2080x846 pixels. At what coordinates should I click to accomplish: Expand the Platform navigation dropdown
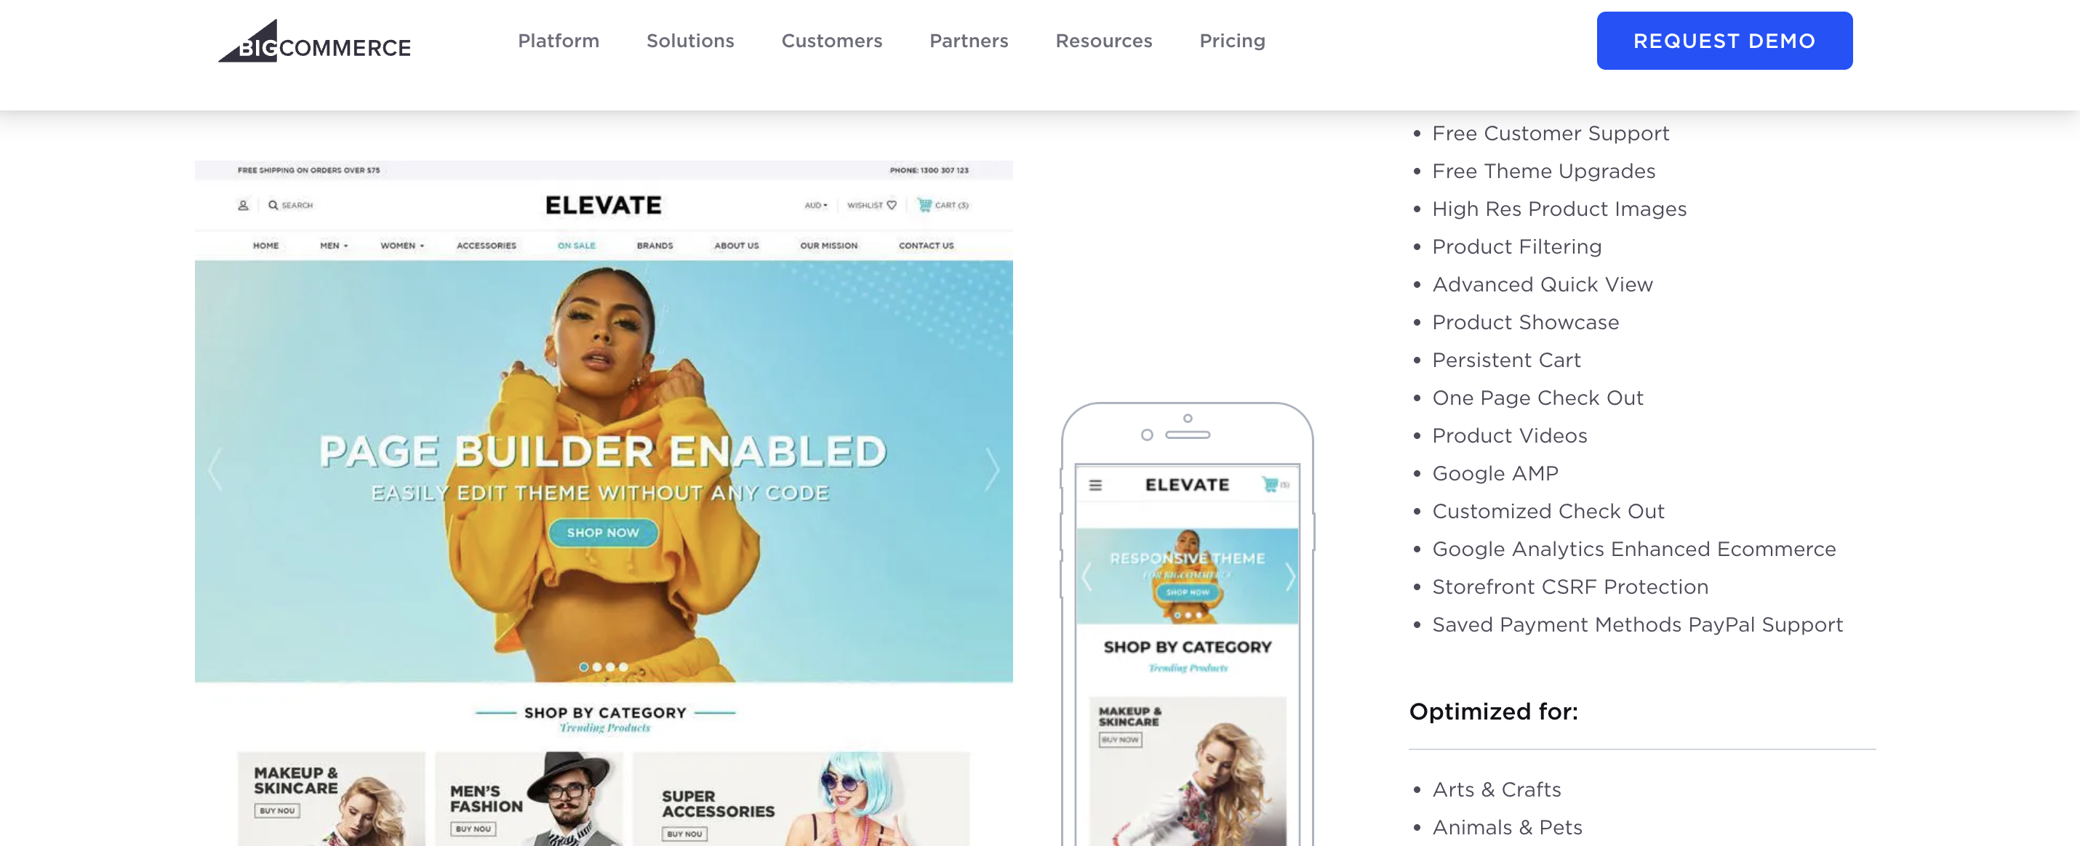[x=559, y=39]
